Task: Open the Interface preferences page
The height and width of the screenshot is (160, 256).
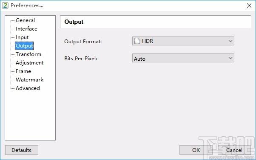Action: pos(26,29)
